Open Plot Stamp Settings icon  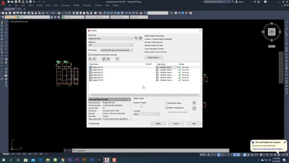point(194,103)
